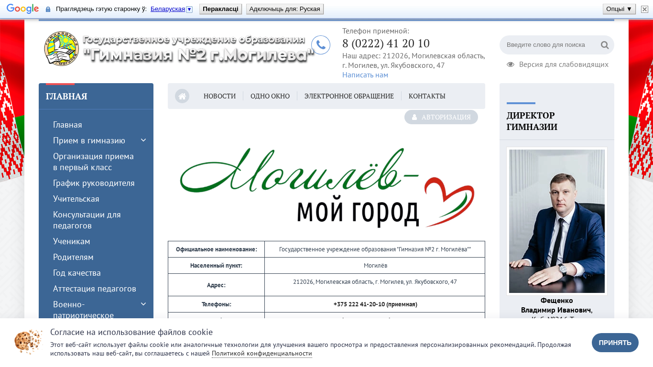Screen dimensions: 653x367
Task: Expand the Военно-патриотическое submenu chevron
Action: 143,304
